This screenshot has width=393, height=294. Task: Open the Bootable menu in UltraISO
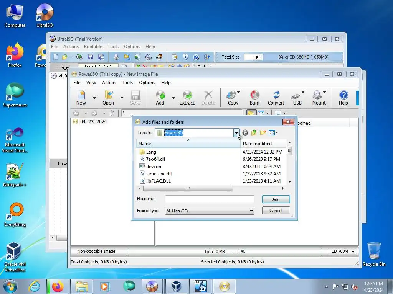[x=93, y=47]
